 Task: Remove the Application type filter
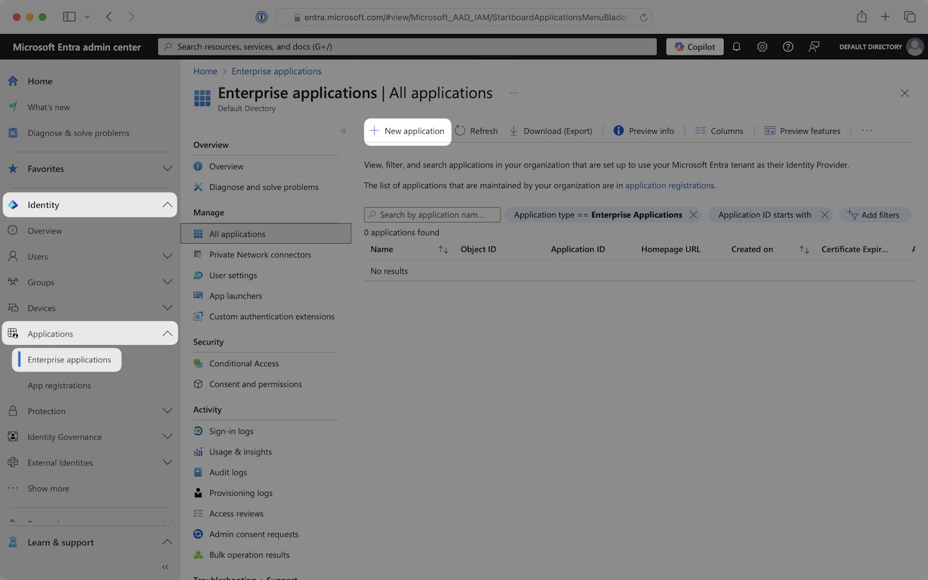click(x=694, y=215)
